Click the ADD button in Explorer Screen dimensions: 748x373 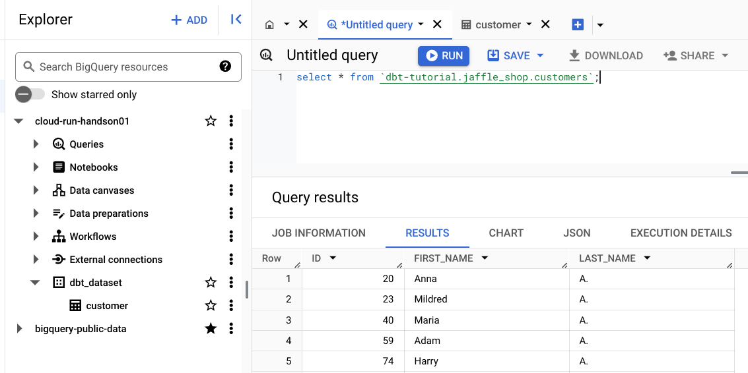click(189, 20)
